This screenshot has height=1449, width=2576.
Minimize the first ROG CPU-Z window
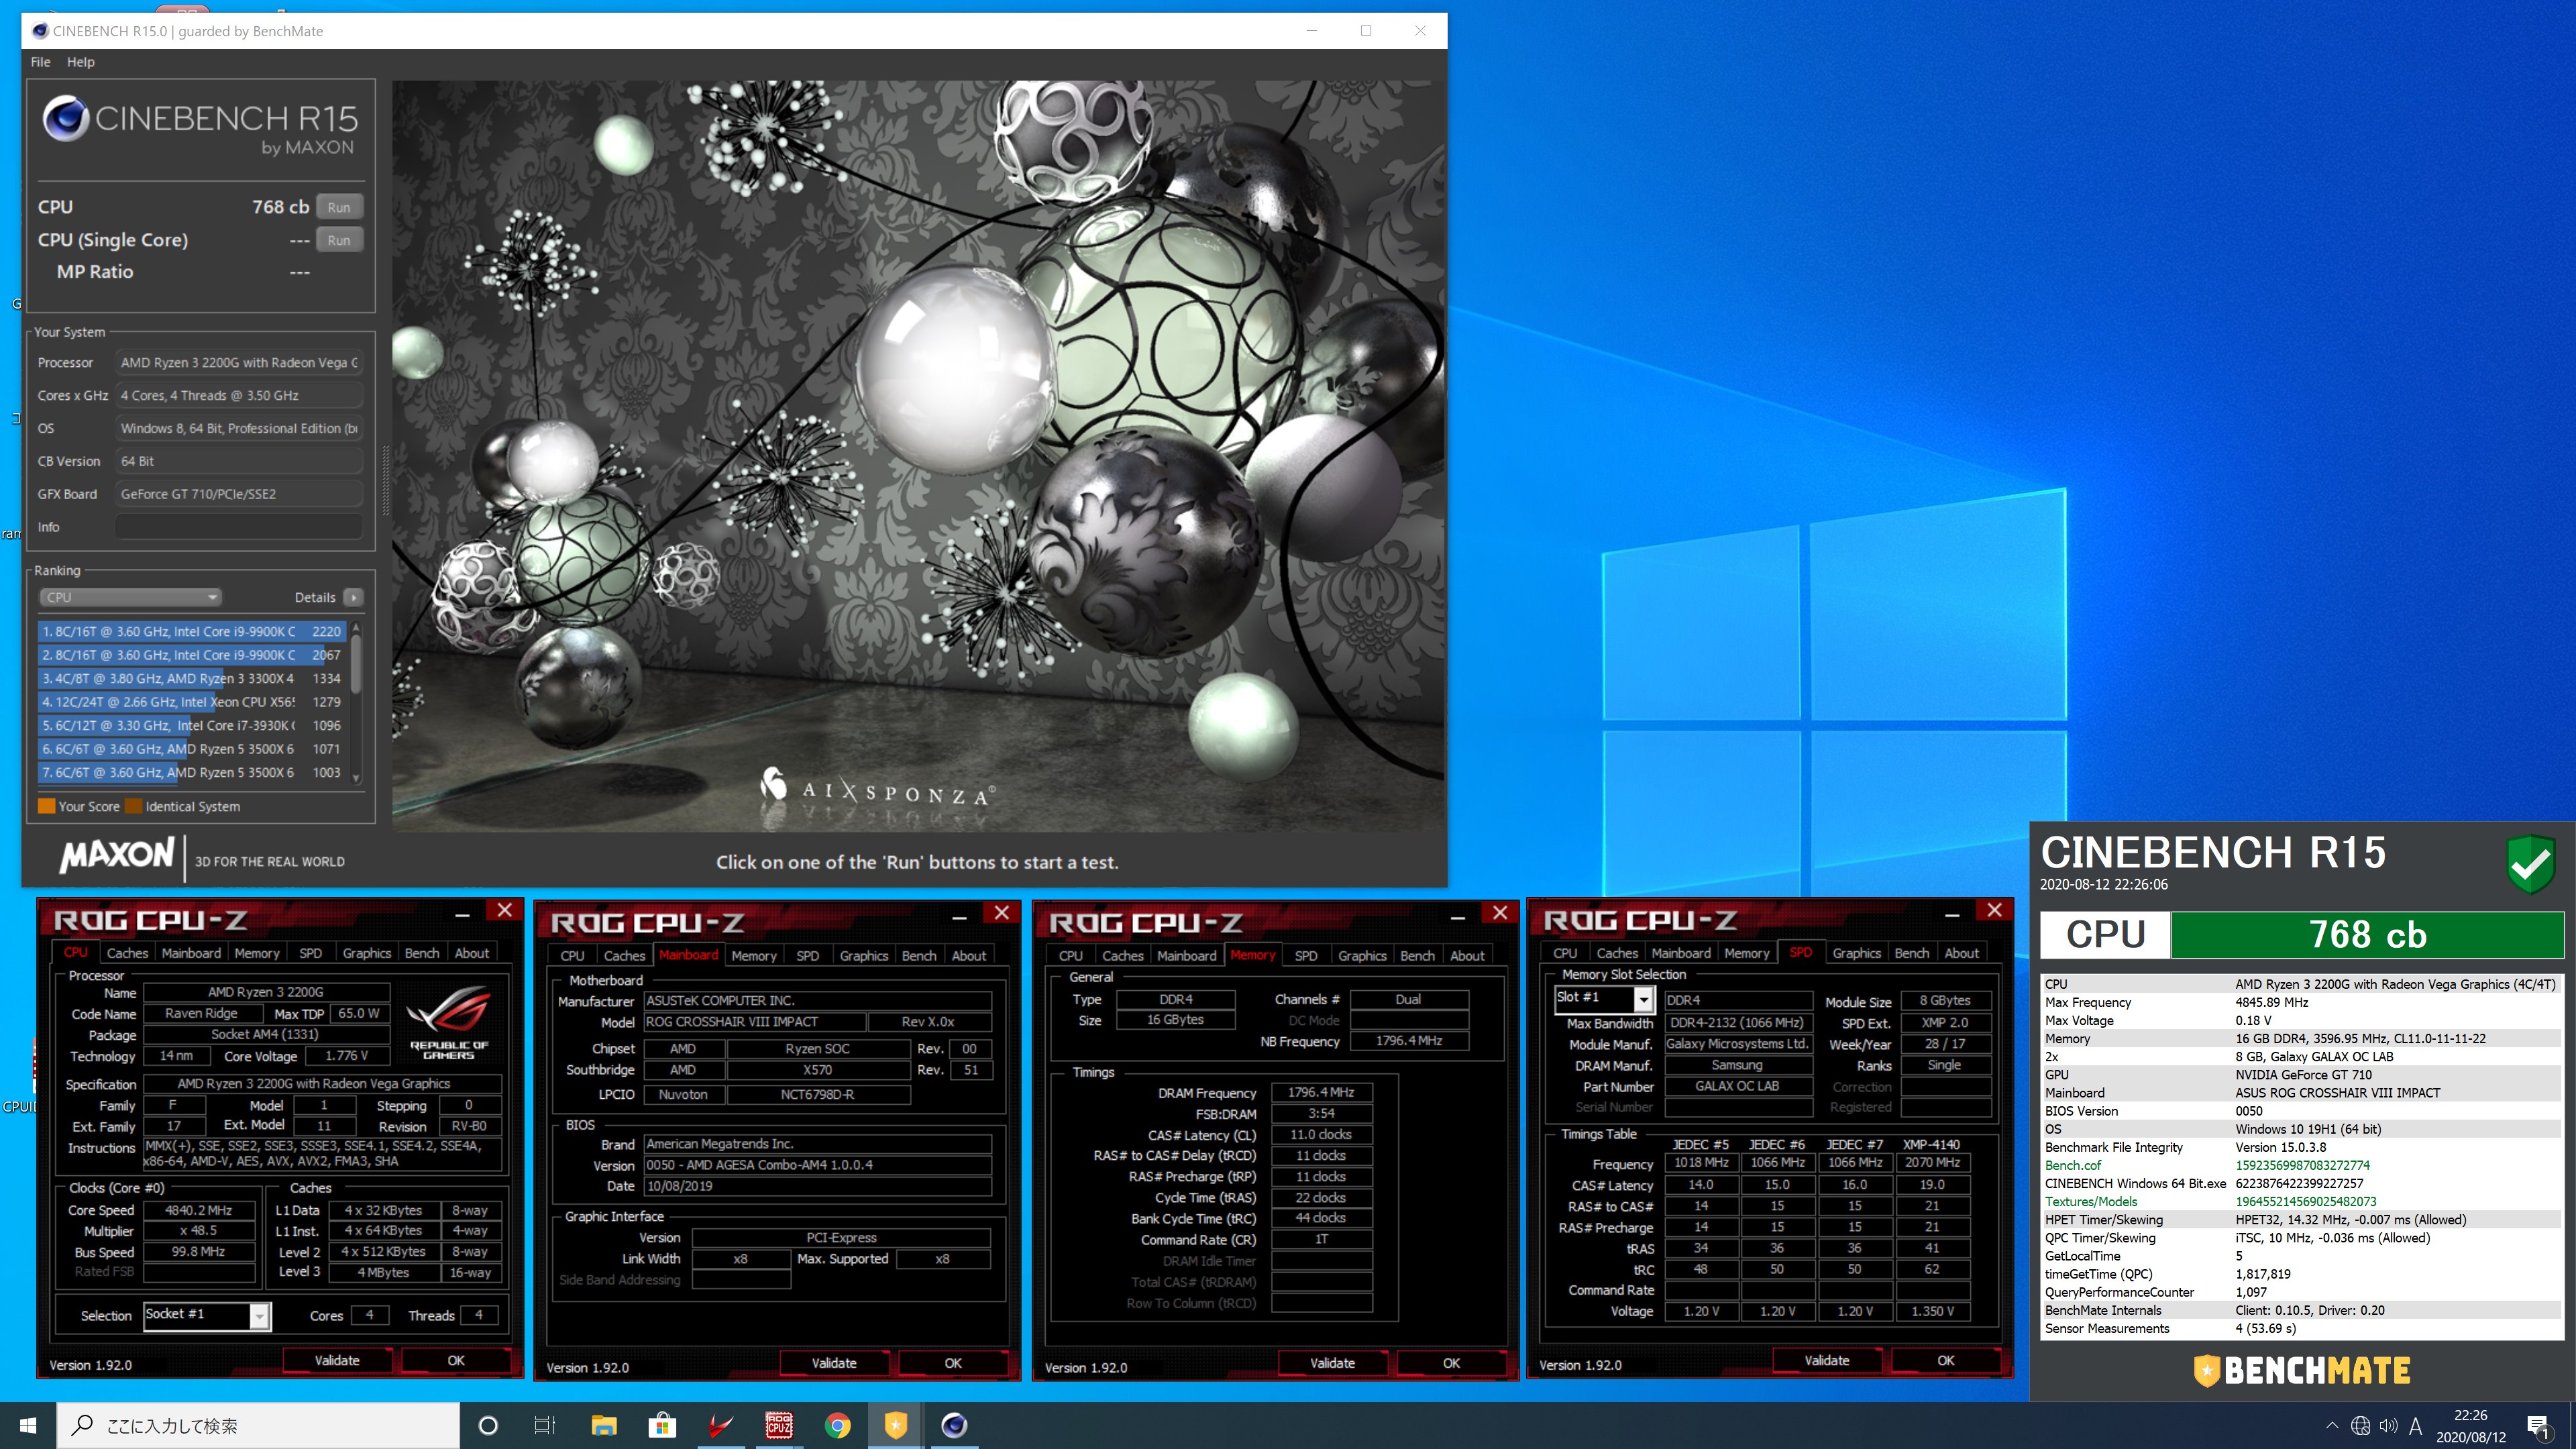462,913
